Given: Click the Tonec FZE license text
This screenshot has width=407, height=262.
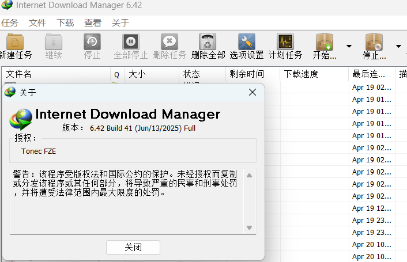Looking at the screenshot, I should coord(39,151).
